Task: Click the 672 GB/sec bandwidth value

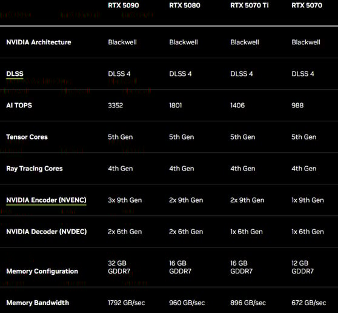Action: click(x=309, y=303)
